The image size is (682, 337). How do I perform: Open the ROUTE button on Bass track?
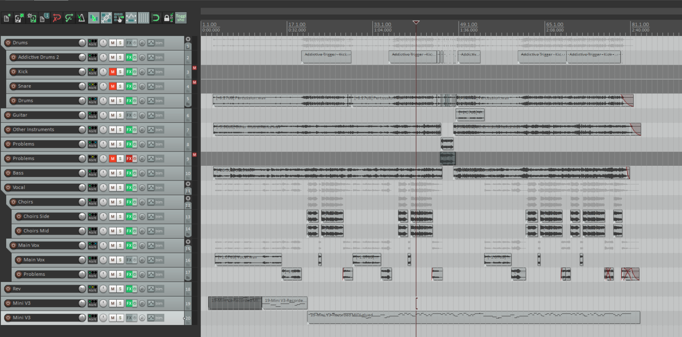[x=92, y=173]
